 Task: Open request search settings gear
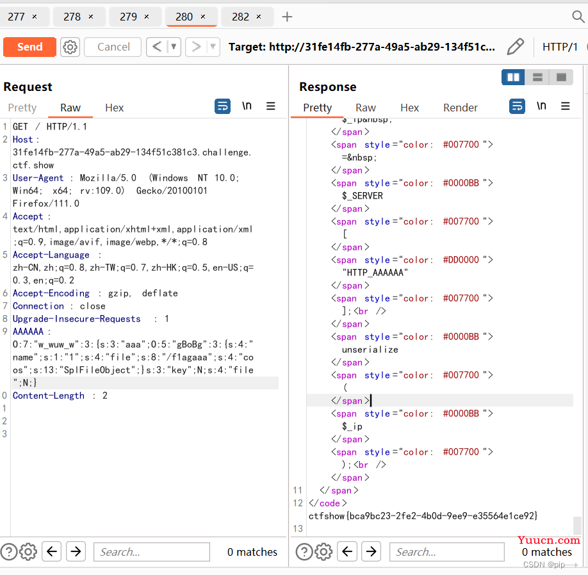click(x=28, y=552)
